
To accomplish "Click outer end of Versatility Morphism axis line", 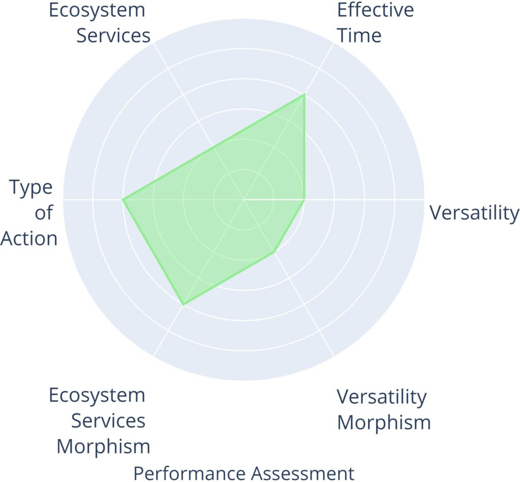I will click(x=334, y=355).
